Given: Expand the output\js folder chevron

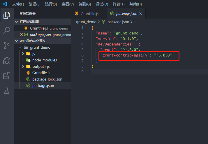Looking at the screenshot, I should [23, 66].
